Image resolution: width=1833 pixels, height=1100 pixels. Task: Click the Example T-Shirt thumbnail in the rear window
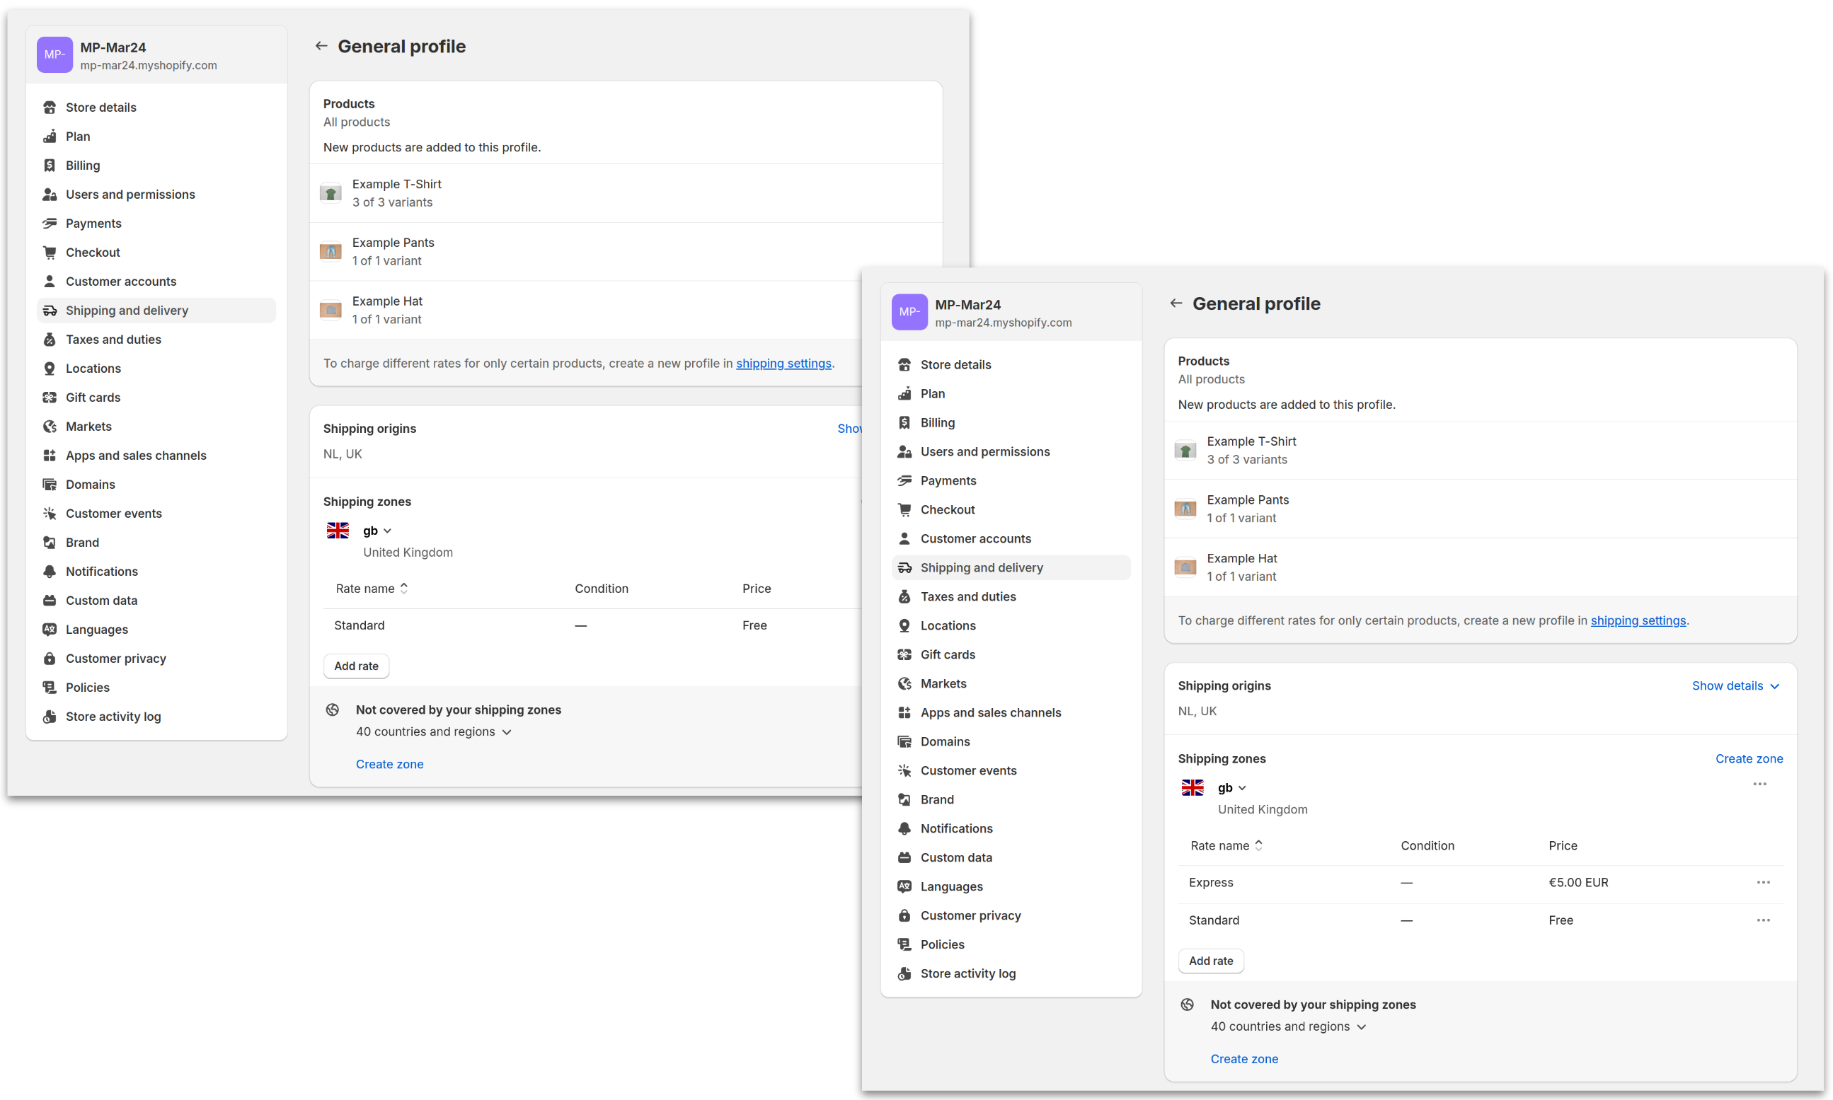click(x=331, y=192)
